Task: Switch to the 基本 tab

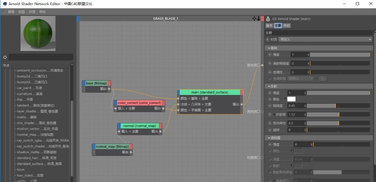Action: [269, 25]
